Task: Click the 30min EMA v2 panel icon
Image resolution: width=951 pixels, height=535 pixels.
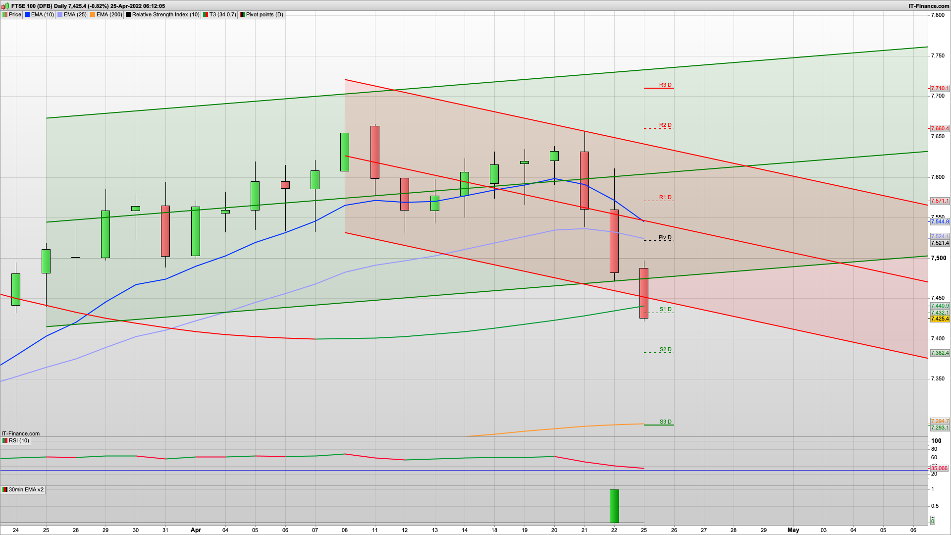Action: (x=5, y=490)
